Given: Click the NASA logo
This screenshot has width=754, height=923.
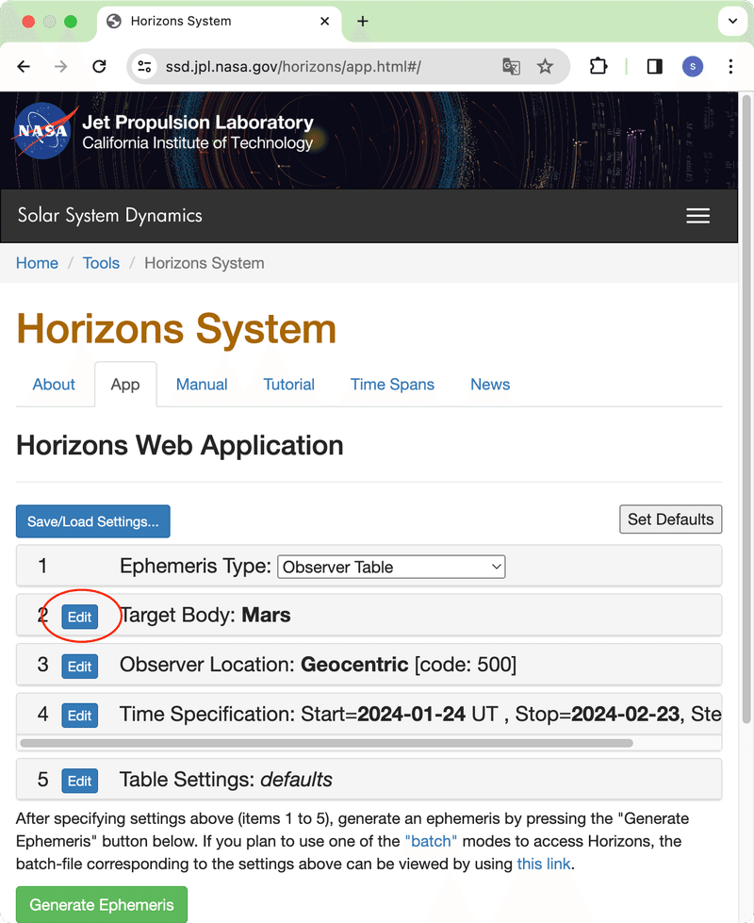Looking at the screenshot, I should tap(41, 130).
